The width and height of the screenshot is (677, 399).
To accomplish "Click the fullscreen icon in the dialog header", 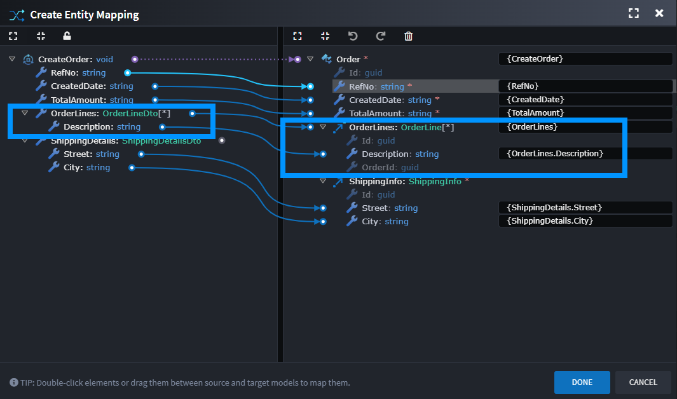I will (x=633, y=13).
